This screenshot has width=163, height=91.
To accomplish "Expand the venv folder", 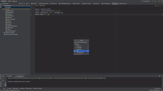I will [4, 9].
